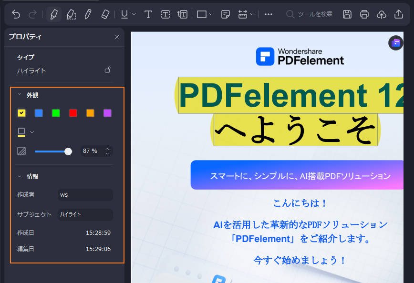Upload the document to cloud
This screenshot has height=283, width=414.
pos(382,14)
